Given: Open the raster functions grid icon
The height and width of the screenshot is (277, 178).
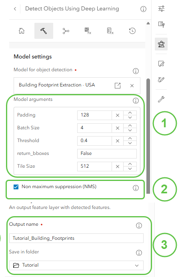Looking at the screenshot, I should [x=88, y=31].
